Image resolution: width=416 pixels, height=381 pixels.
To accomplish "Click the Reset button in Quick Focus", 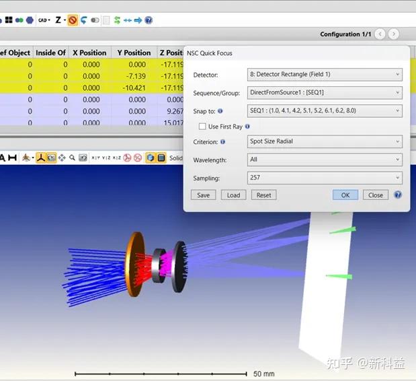I will click(263, 195).
